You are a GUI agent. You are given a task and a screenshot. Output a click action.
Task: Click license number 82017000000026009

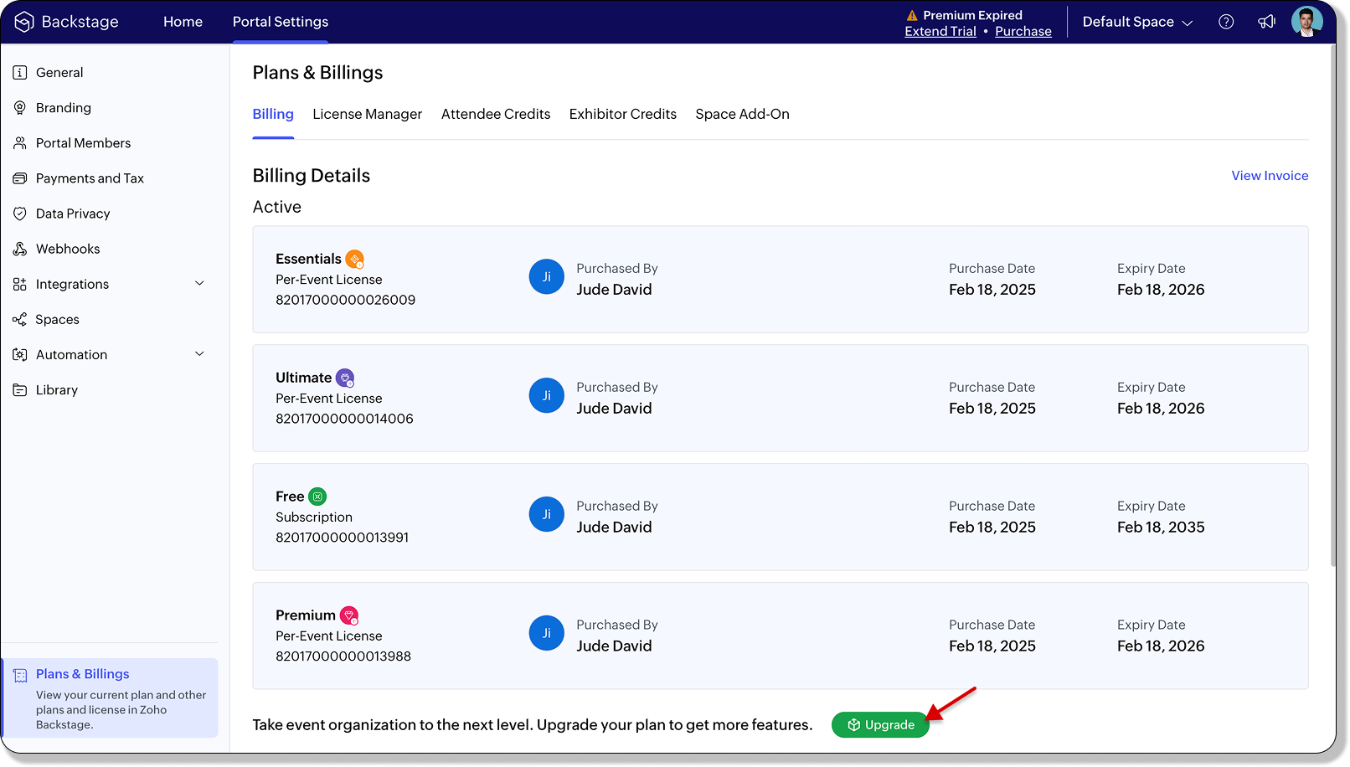(x=345, y=300)
